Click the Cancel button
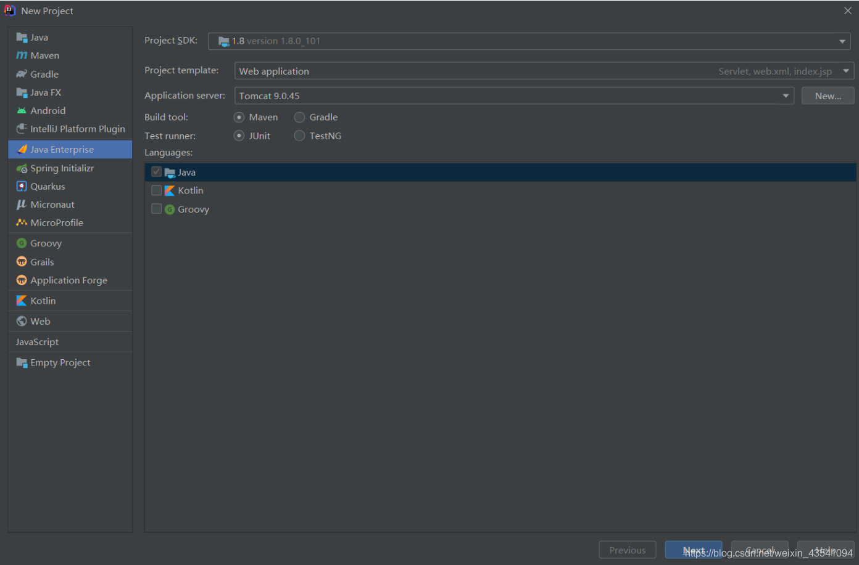 pos(760,550)
